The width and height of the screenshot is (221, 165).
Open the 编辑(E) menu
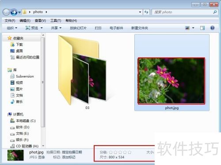(25, 21)
